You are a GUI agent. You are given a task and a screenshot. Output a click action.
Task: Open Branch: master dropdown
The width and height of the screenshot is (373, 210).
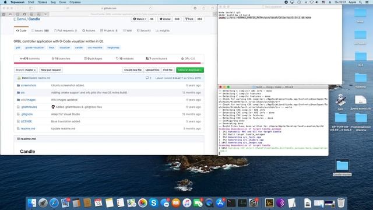pos(26,70)
